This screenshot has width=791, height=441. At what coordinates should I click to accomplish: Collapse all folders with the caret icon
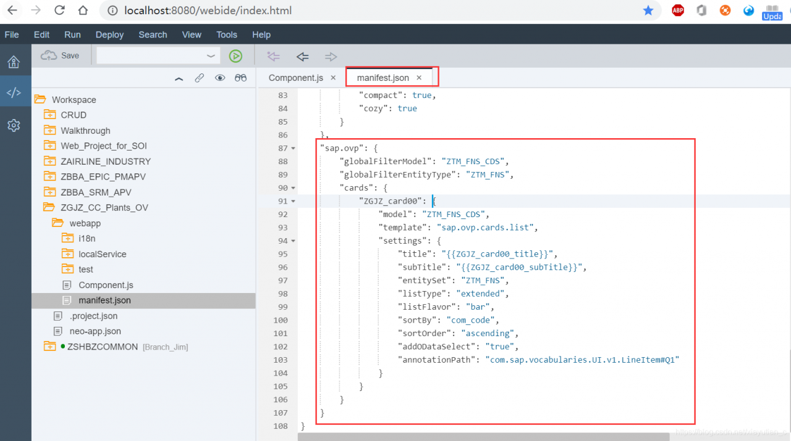(179, 78)
